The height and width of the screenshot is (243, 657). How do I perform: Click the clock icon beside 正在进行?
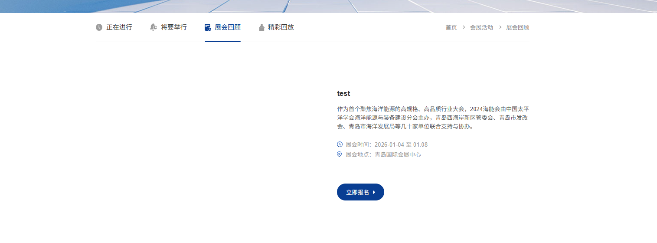click(x=99, y=27)
